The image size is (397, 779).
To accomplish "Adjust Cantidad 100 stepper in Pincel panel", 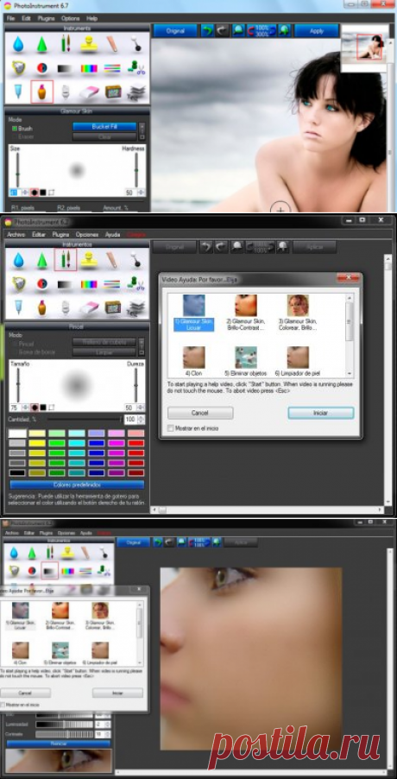I will pos(143,420).
